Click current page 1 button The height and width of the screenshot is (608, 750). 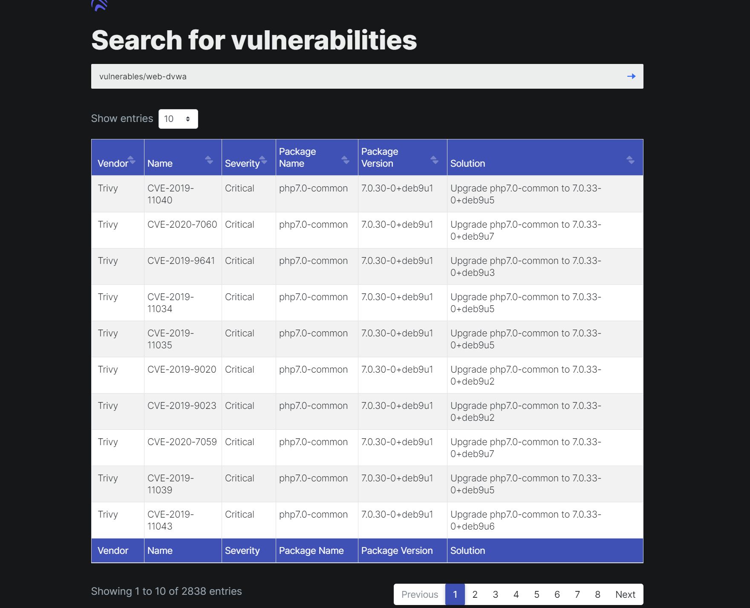(455, 594)
